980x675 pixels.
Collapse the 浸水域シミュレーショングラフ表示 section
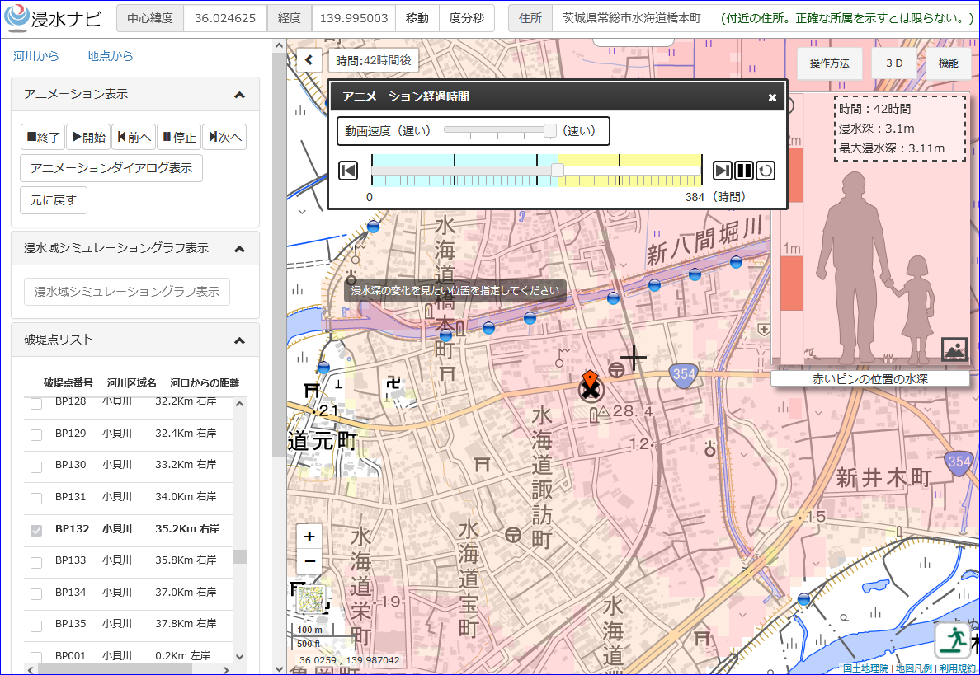coord(239,249)
